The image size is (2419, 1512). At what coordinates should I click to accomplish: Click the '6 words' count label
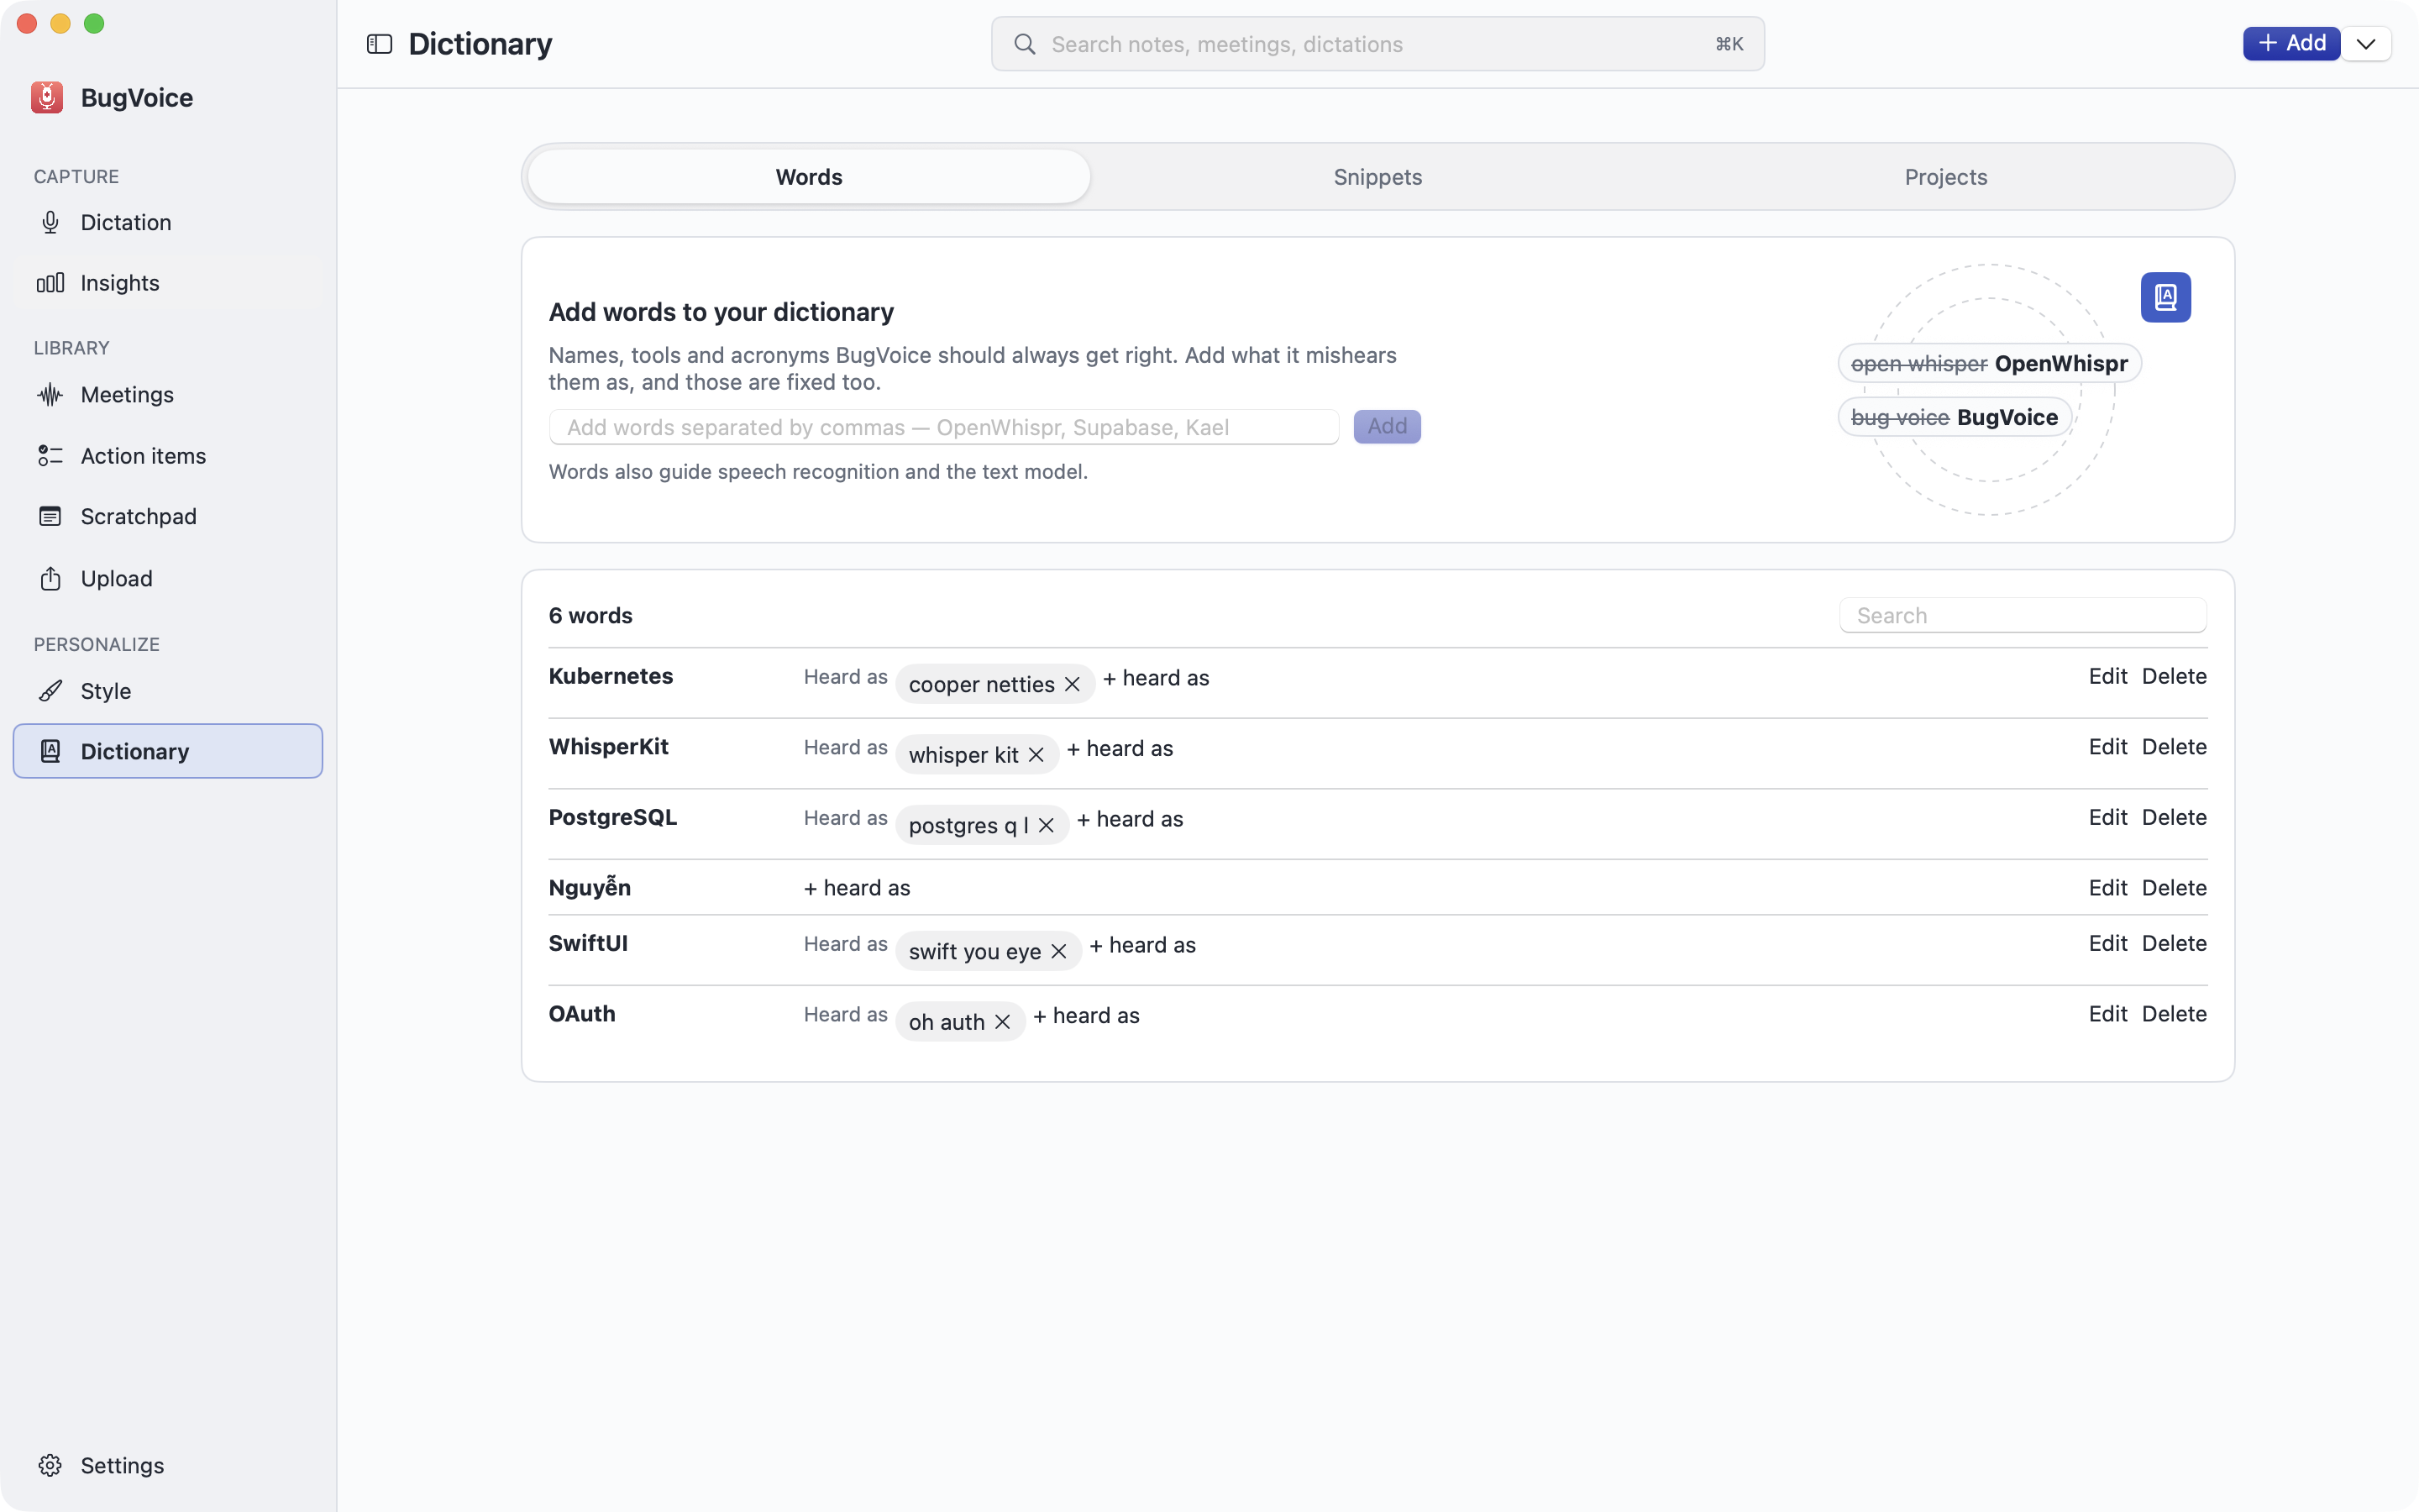[x=590, y=616]
